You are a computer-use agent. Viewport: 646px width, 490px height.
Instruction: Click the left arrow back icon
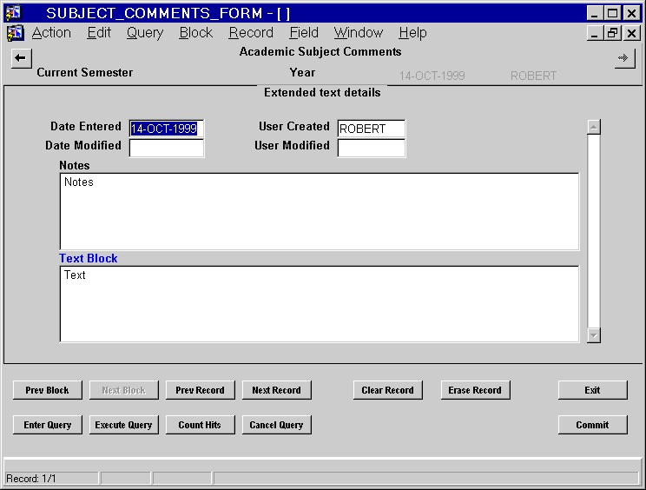pyautogui.click(x=21, y=58)
